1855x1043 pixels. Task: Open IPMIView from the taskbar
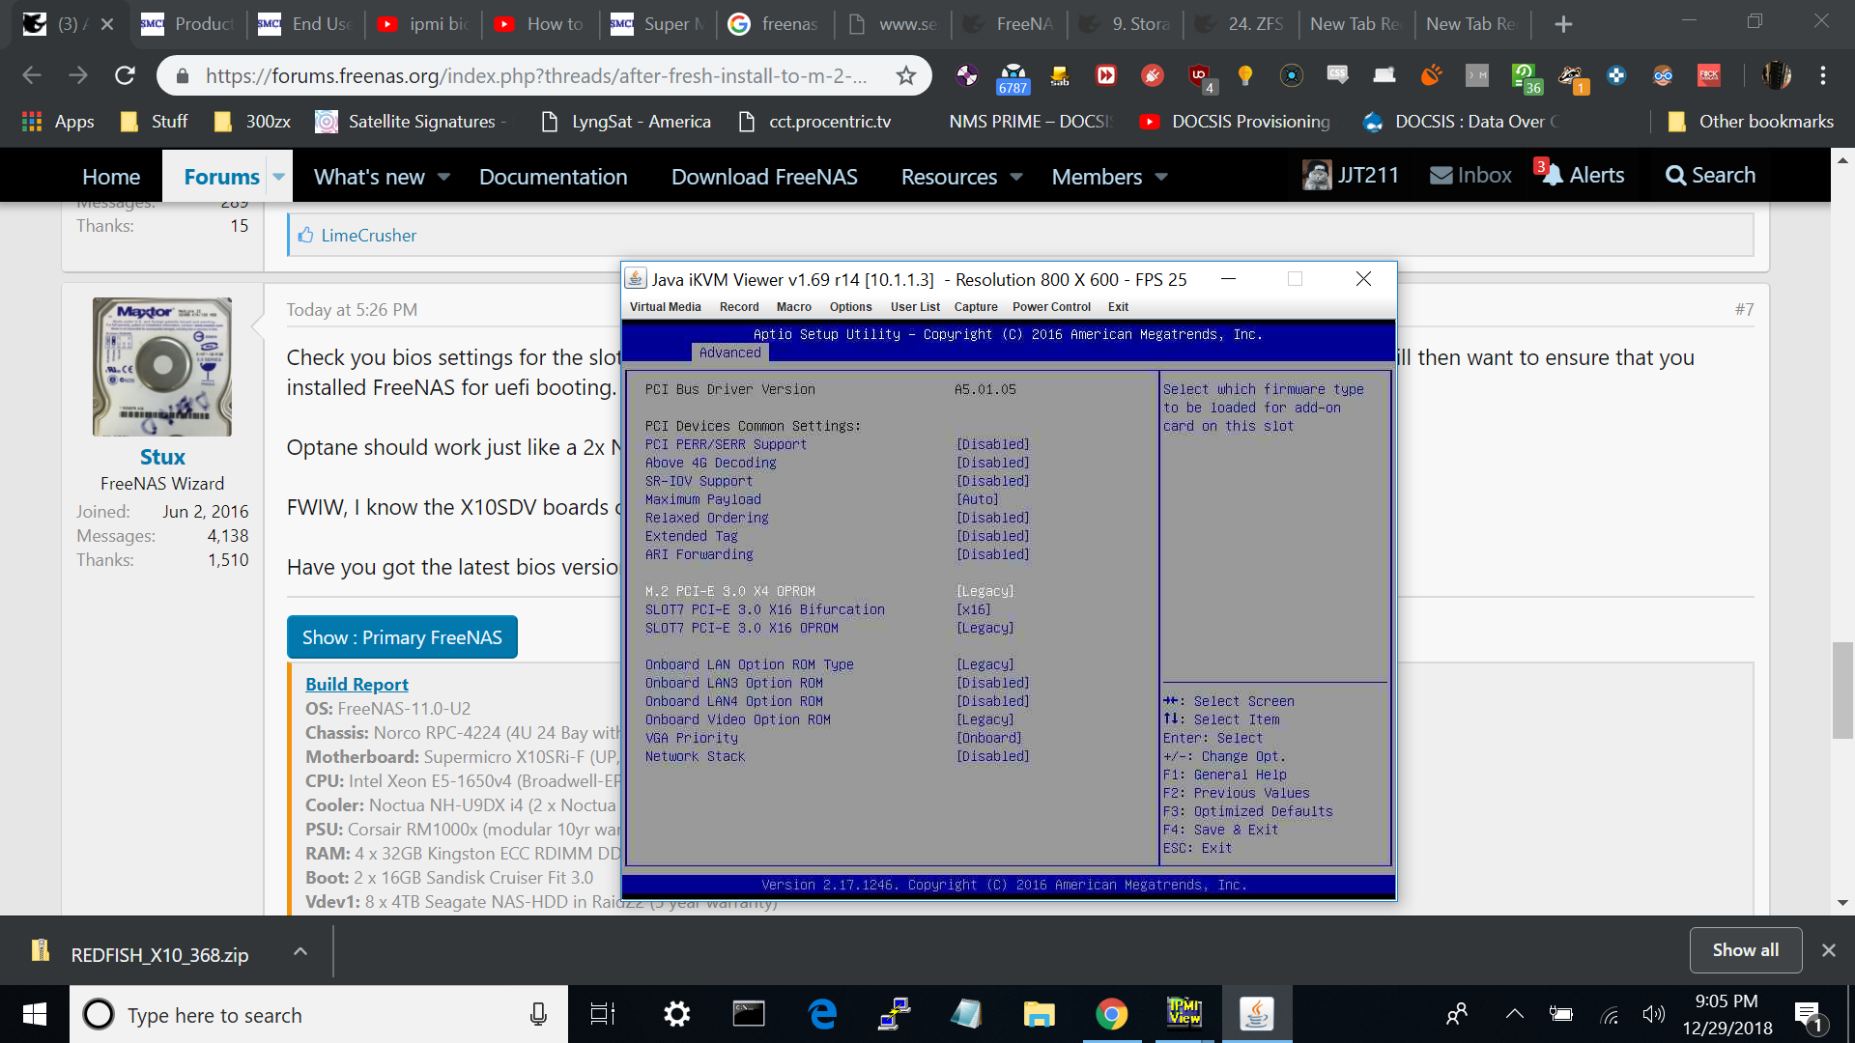pos(1184,1014)
